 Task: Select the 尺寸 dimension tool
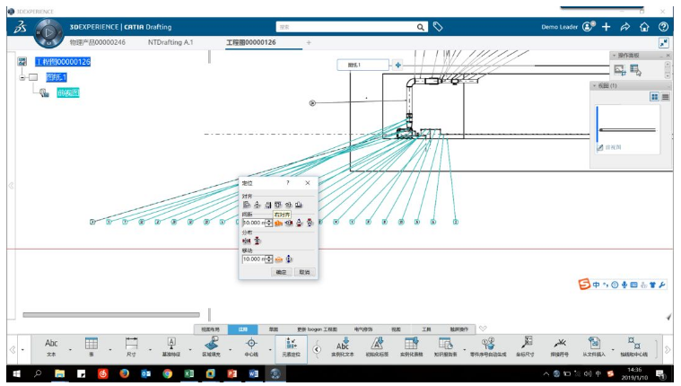point(131,347)
